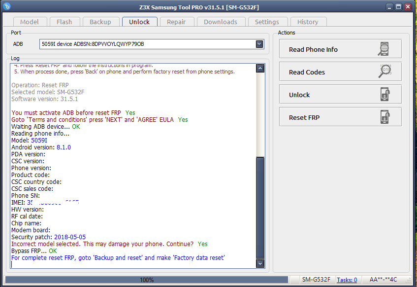This screenshot has width=417, height=287.
Task: Click the 'Operation: Reset FRP' log line
Action: (40, 85)
